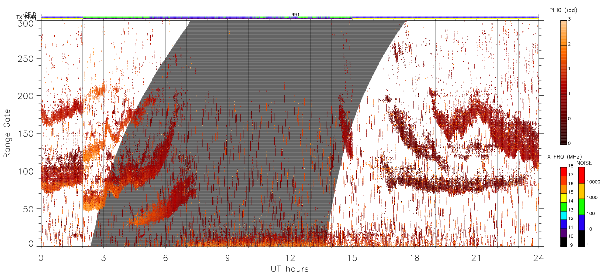Click the x-axis tick label '3'
606x279 pixels.
(103, 258)
